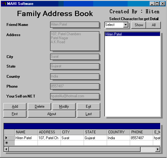Image resolution: width=167 pixels, height=158 pixels.
Task: Click the City field showing Surat
Action: click(x=75, y=57)
